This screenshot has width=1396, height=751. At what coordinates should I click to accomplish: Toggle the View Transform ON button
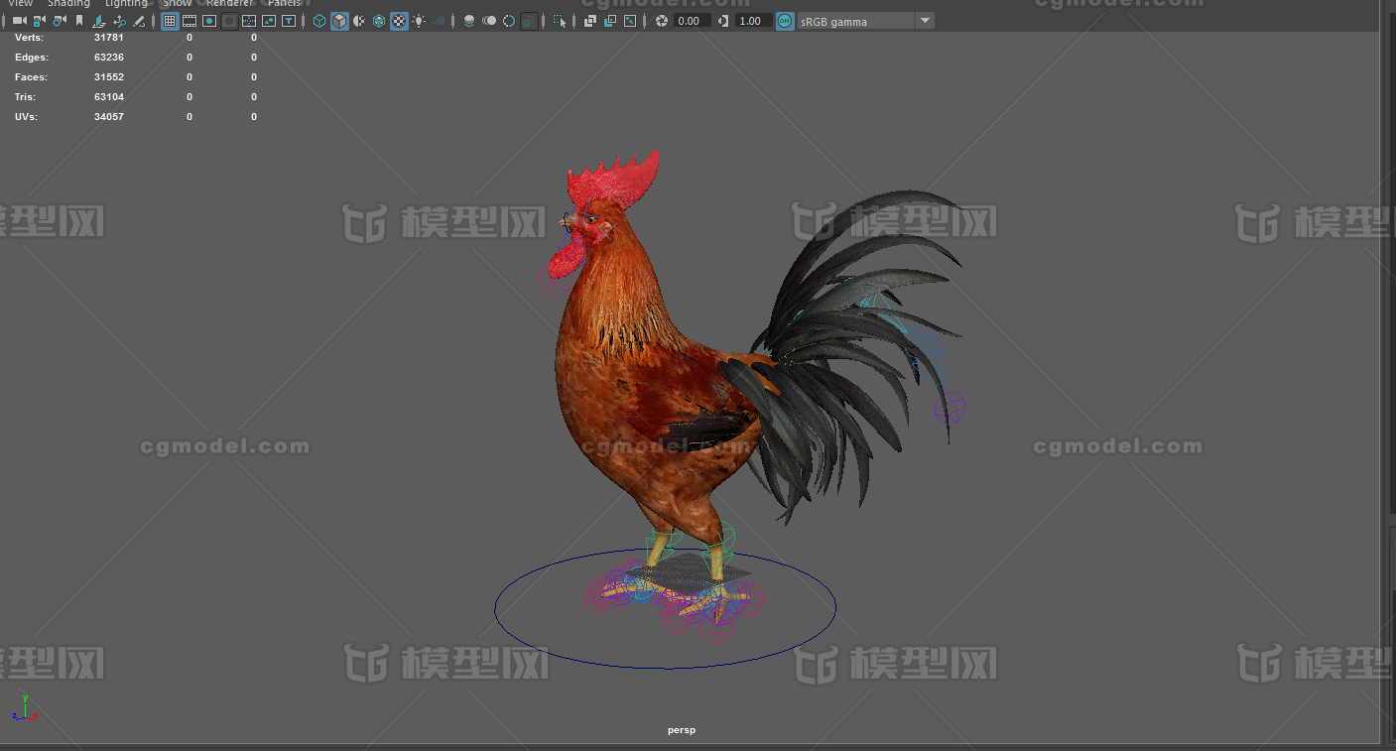[x=785, y=21]
